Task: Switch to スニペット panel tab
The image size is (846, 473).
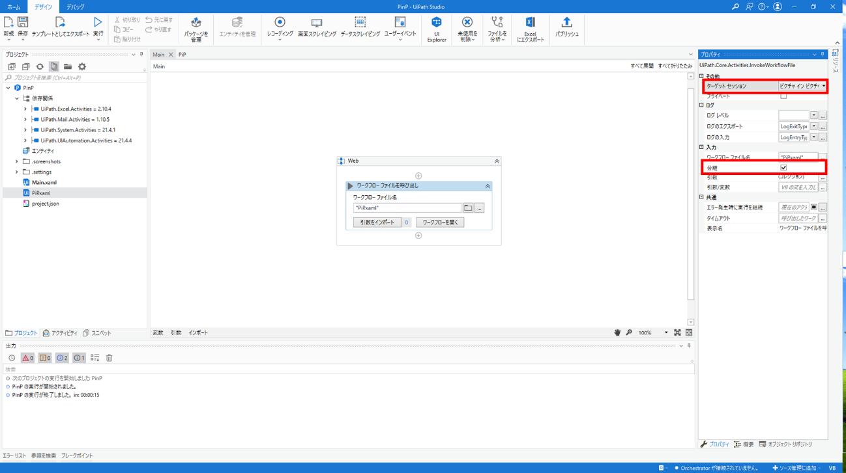Action: (x=97, y=333)
